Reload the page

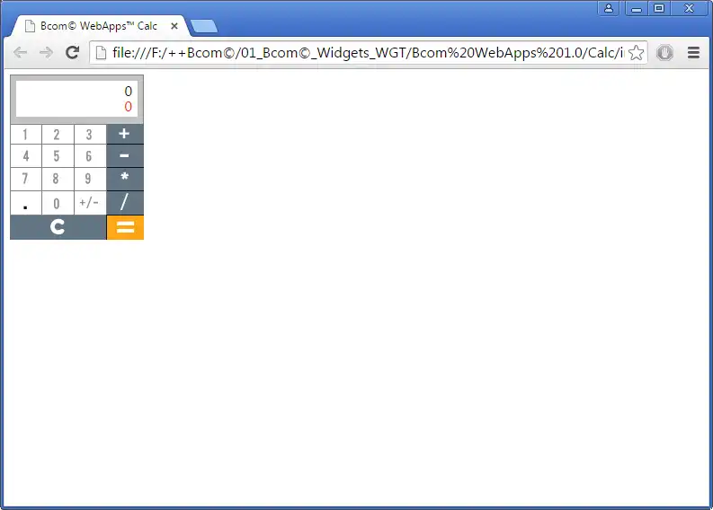(72, 53)
